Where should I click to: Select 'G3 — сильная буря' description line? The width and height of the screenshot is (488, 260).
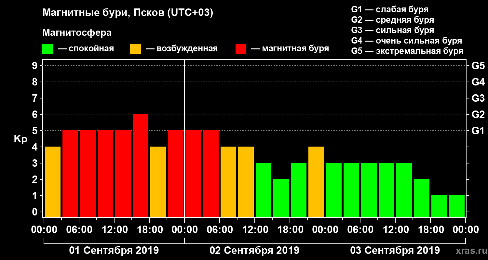pyautogui.click(x=392, y=30)
